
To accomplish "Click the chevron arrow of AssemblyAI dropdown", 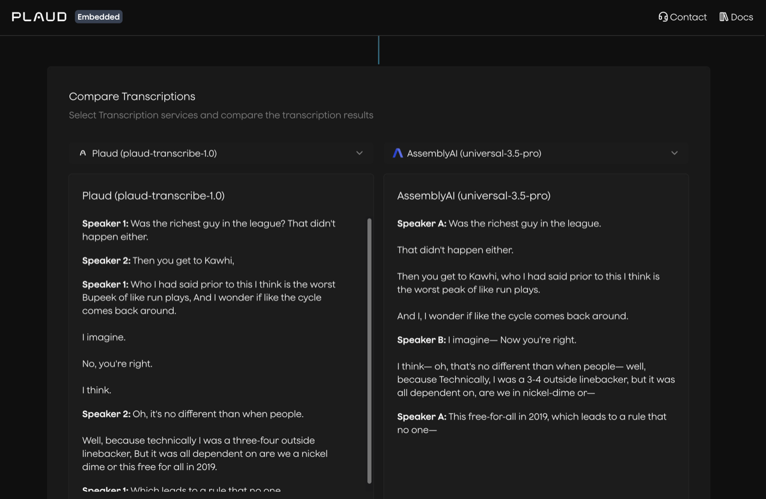I will pyautogui.click(x=675, y=153).
